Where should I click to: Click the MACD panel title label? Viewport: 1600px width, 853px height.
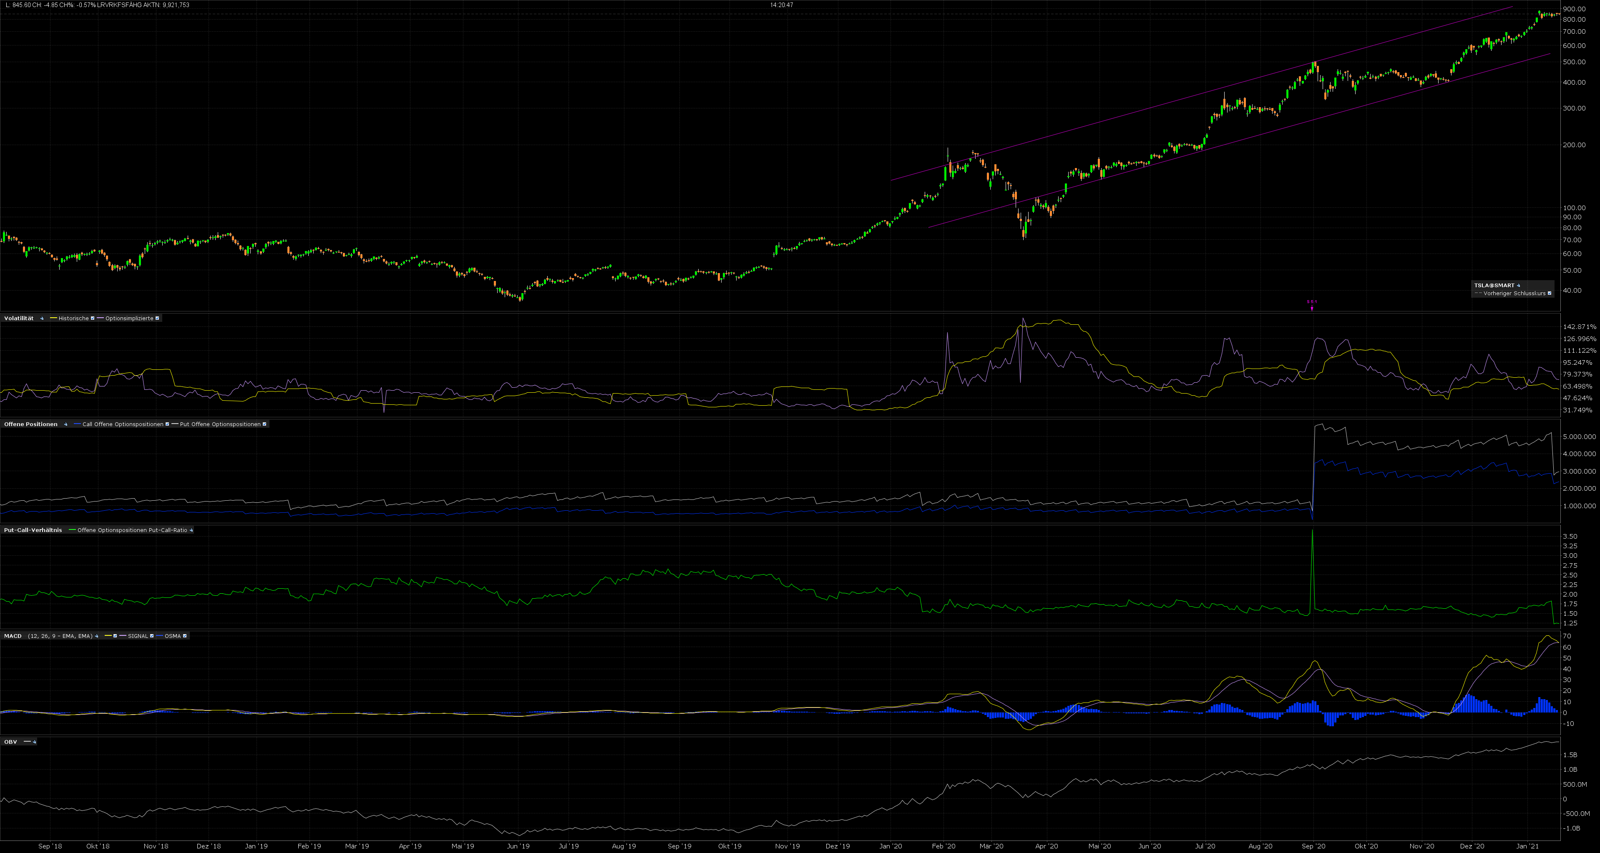point(13,636)
